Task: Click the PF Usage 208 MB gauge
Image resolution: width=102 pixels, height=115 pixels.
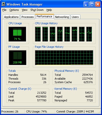Action: click(17, 58)
